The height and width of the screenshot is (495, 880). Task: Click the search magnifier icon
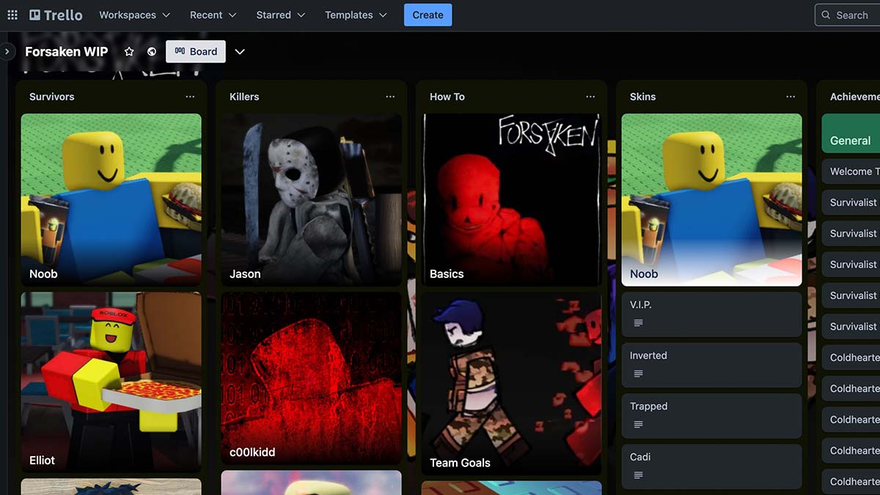click(x=826, y=15)
